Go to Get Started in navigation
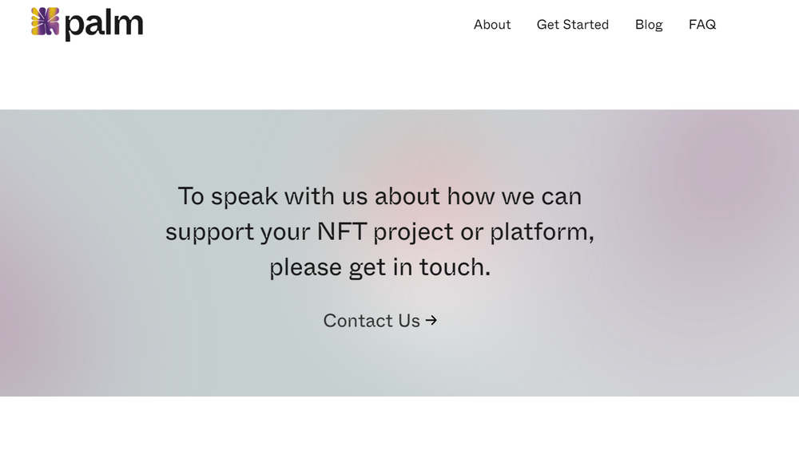The height and width of the screenshot is (458, 799). pyautogui.click(x=572, y=25)
